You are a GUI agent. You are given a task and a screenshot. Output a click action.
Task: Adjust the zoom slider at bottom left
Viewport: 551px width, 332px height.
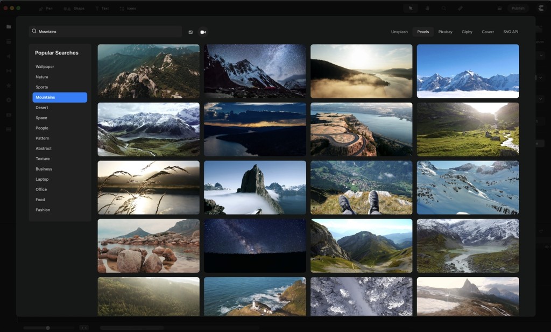click(48, 328)
